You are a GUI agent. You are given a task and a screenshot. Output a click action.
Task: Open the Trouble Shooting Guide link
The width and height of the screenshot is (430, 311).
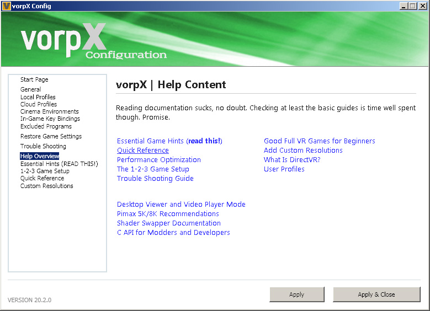(155, 178)
